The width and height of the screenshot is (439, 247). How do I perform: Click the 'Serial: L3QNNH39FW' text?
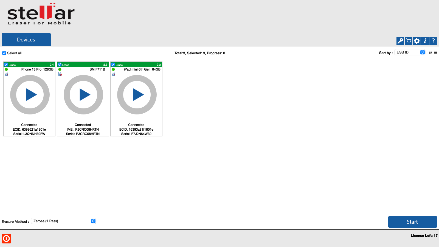pos(29,134)
